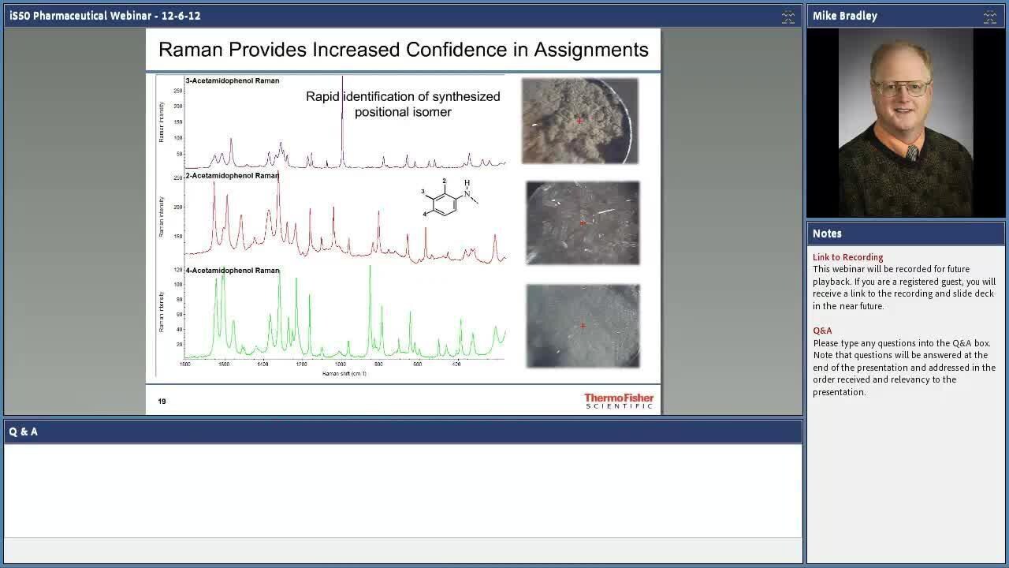
Task: Click red crosshair in bottom microscope image
Action: click(x=583, y=326)
